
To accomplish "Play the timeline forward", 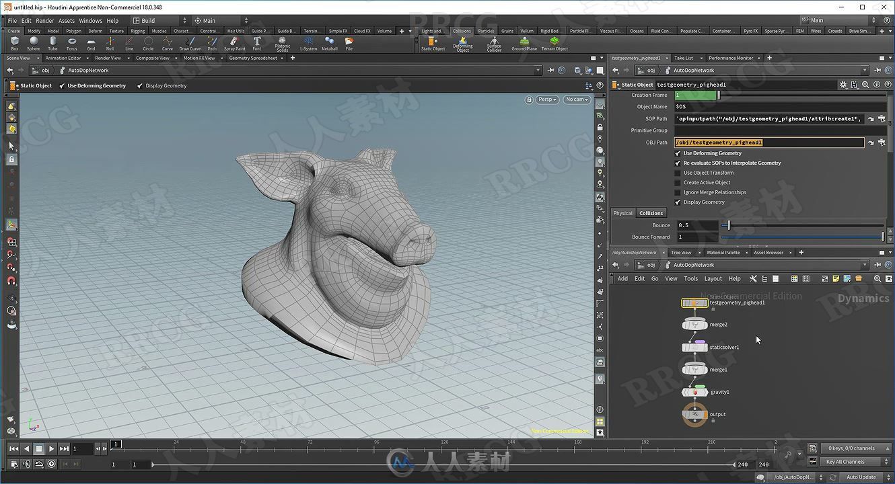I will [x=51, y=448].
